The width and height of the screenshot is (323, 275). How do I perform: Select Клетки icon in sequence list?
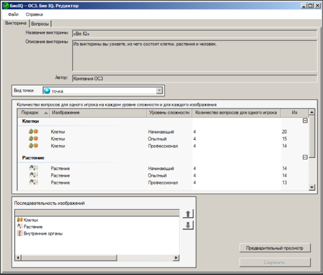20,220
